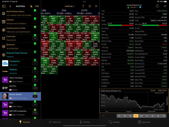Share General Motors quote
Image resolution: width=169 pixels, height=127 pixels.
[157, 6]
